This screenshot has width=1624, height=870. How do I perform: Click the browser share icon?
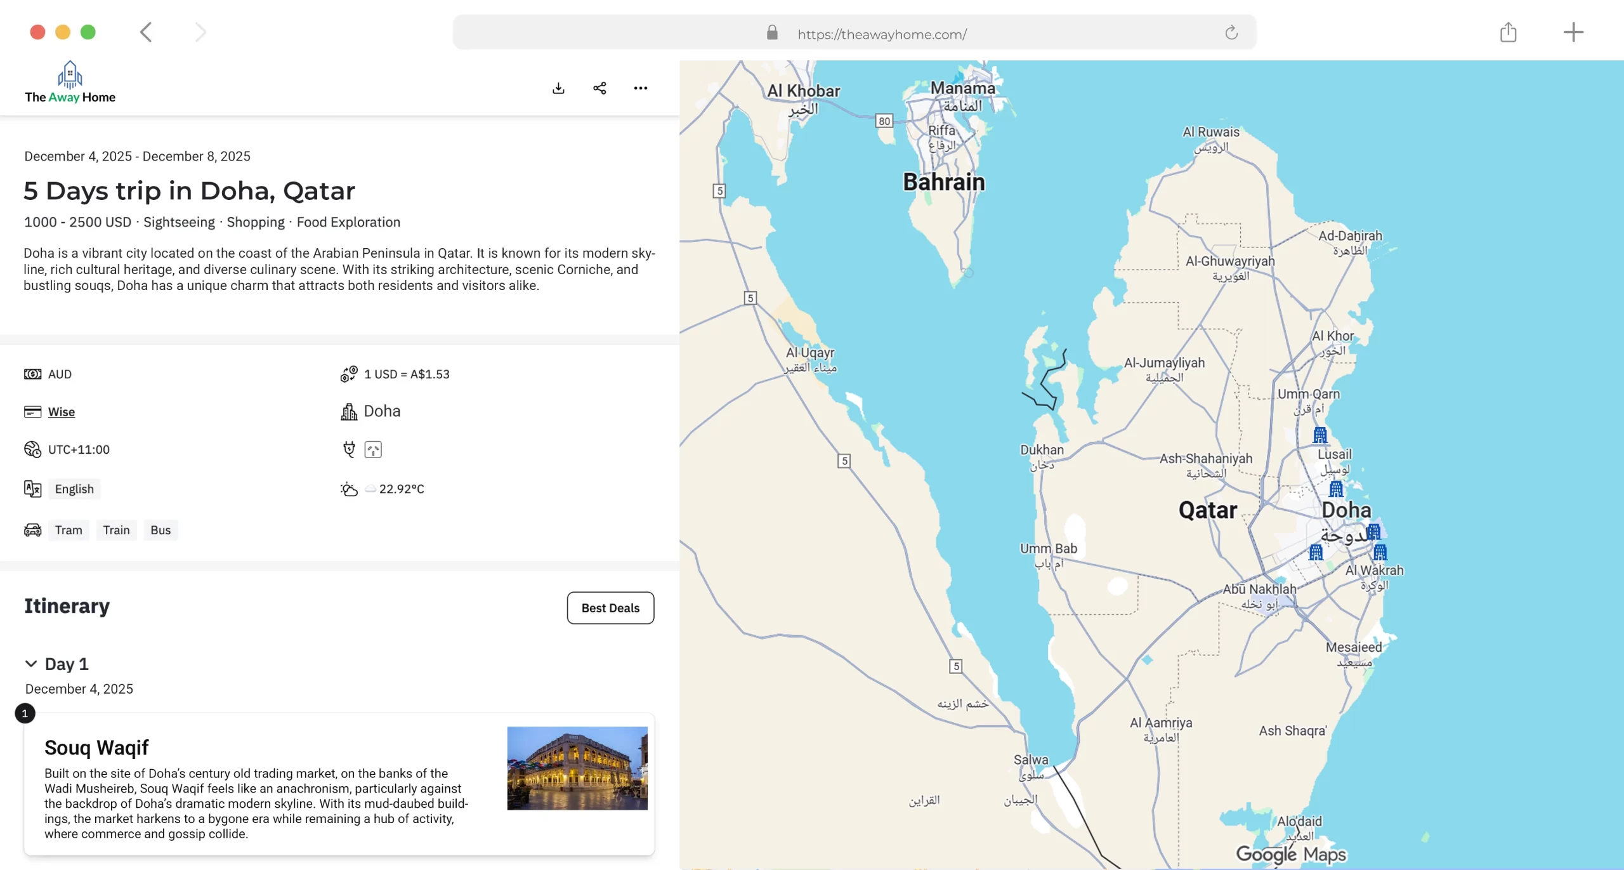pyautogui.click(x=1508, y=32)
